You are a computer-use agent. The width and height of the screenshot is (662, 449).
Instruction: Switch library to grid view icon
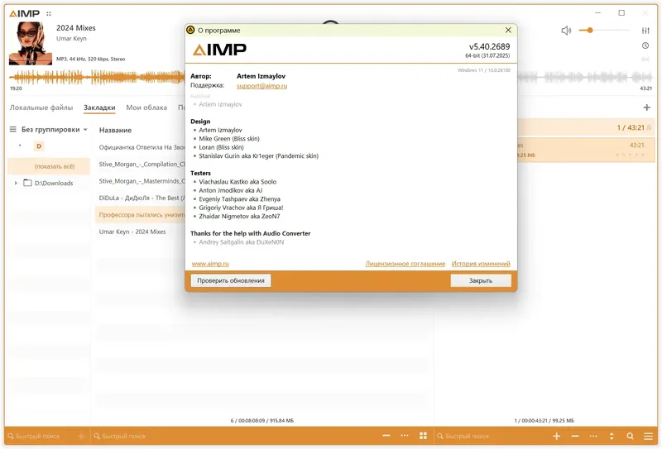coord(423,436)
